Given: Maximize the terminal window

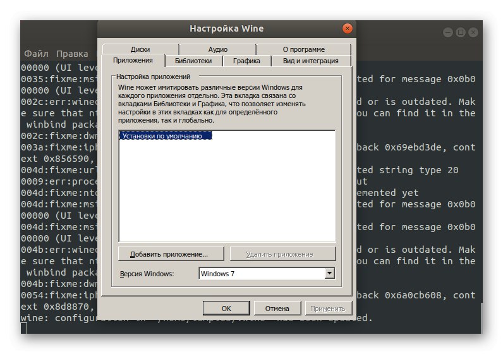Looking at the screenshot, I should [x=461, y=32].
